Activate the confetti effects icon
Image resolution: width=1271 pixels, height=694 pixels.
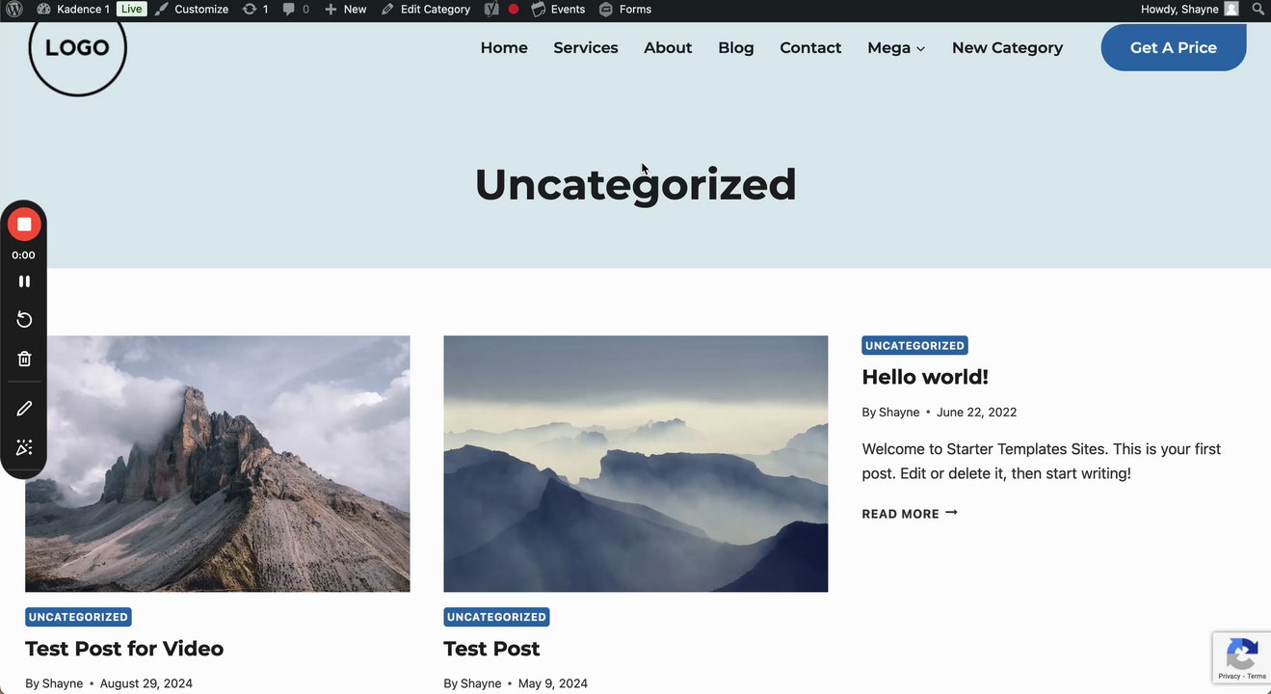[24, 447]
